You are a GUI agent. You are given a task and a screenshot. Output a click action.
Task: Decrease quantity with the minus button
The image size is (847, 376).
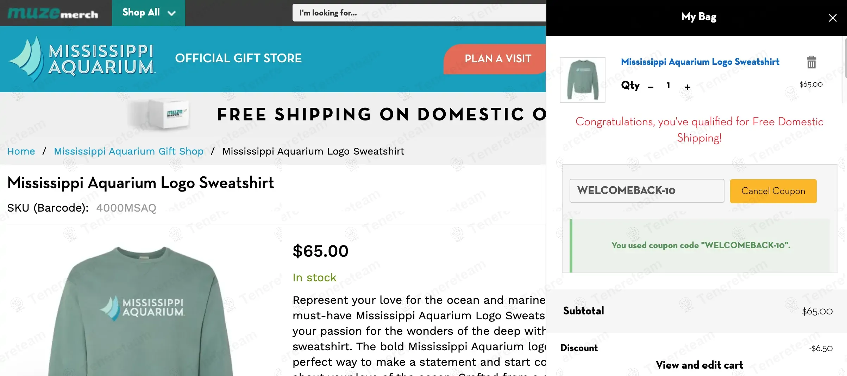click(x=651, y=87)
